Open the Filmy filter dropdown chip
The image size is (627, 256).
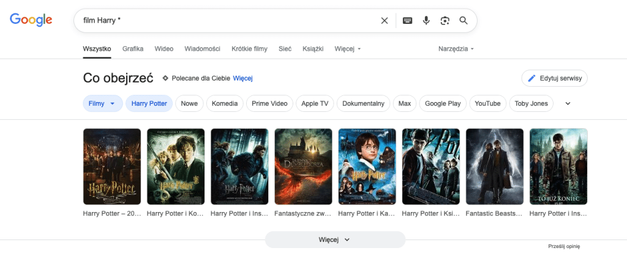[103, 104]
